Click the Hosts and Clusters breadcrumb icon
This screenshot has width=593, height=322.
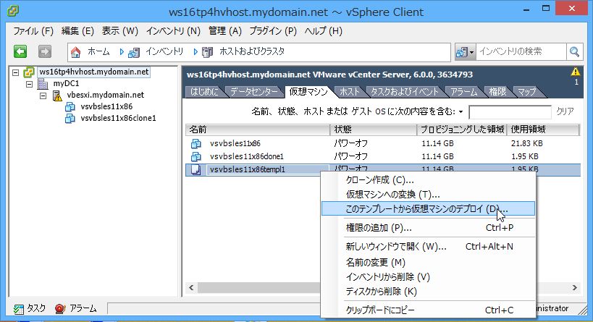coord(207,52)
